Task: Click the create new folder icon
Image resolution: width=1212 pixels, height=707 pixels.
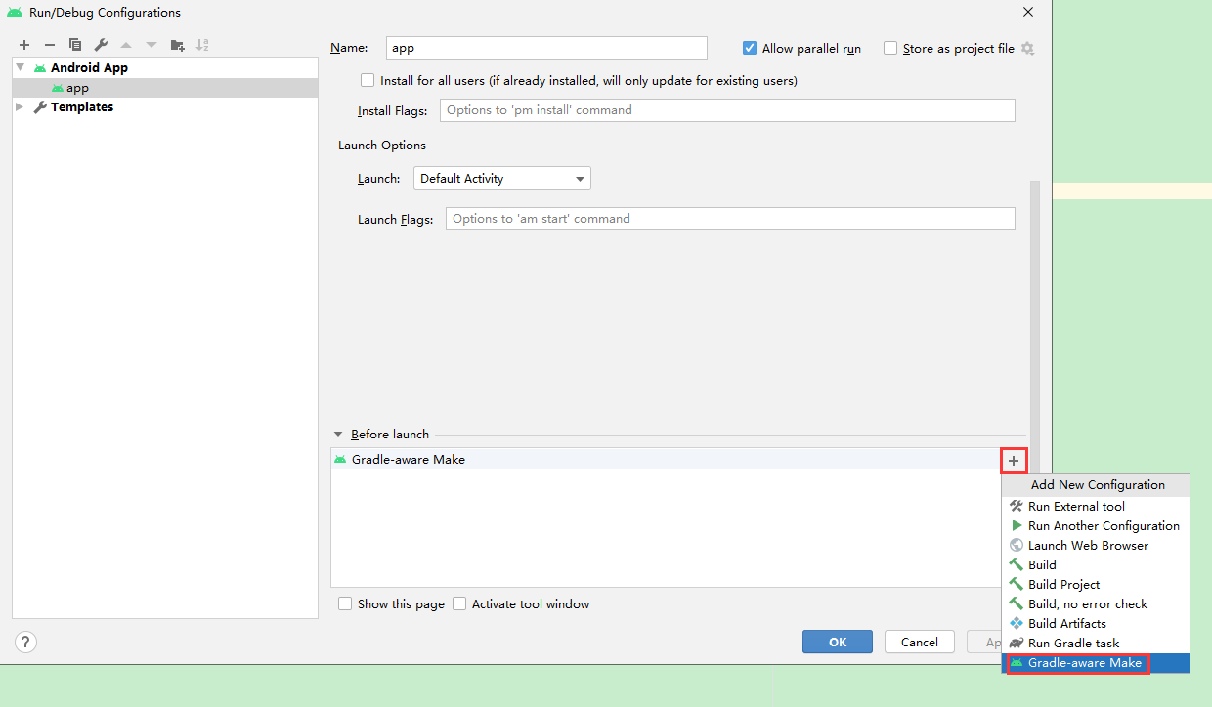Action: pos(178,44)
